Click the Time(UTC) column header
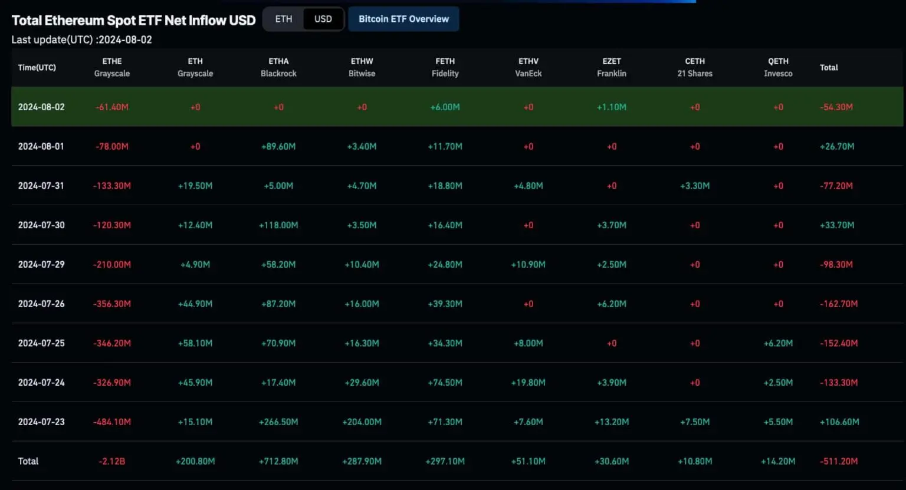This screenshot has width=906, height=490. (x=37, y=67)
